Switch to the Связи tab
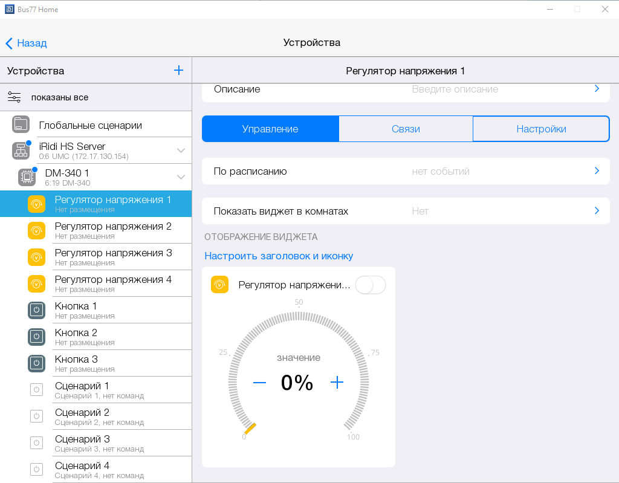Viewport: 619px width, 483px height. pos(405,129)
